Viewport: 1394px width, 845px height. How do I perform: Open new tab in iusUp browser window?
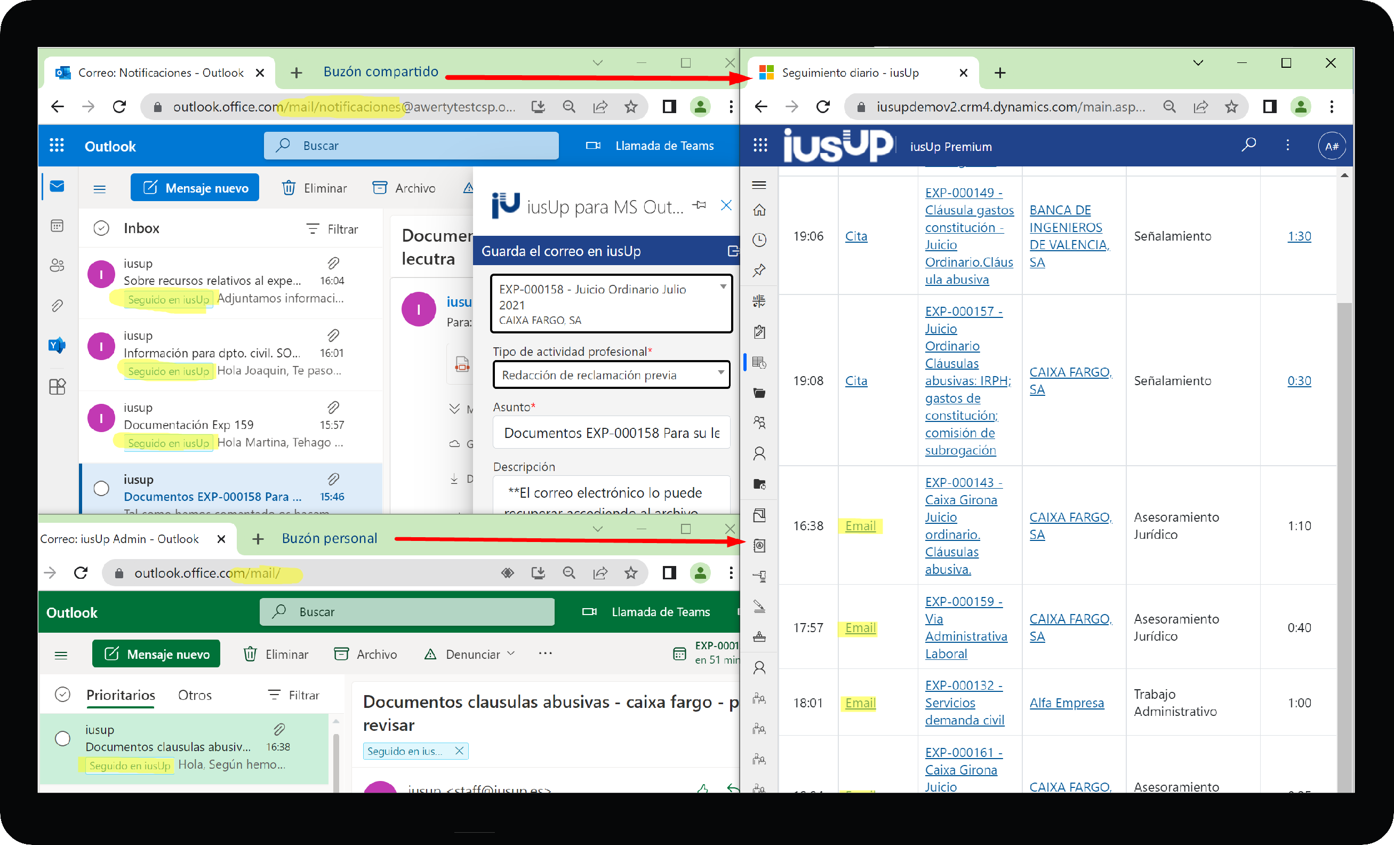[1000, 73]
